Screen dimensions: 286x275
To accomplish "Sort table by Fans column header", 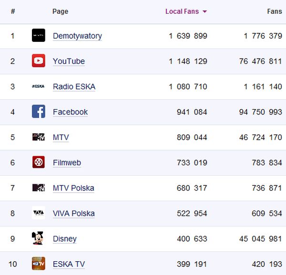I will click(x=275, y=11).
